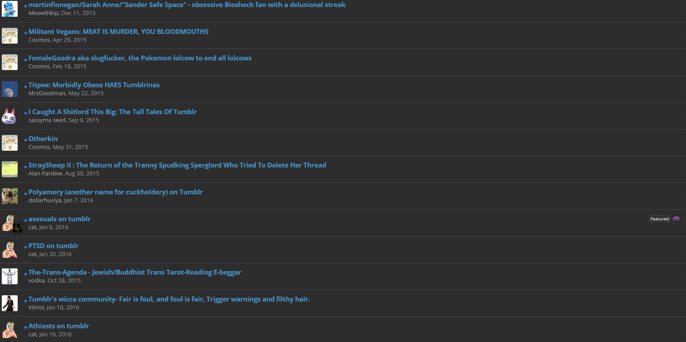Open Cosmos avatar beside FemaleGoodra thread
This screenshot has height=342, width=686.
[x=10, y=62]
